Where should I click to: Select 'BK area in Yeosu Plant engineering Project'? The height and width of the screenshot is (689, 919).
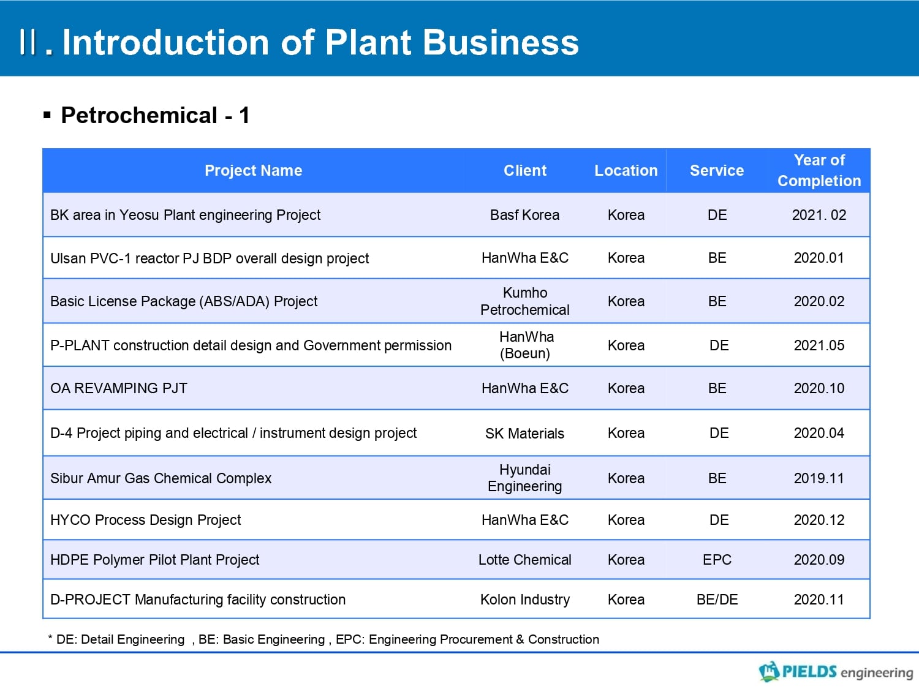coord(185,215)
